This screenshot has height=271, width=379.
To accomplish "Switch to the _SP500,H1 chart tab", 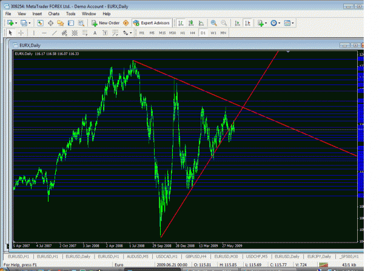I will click(x=349, y=256).
